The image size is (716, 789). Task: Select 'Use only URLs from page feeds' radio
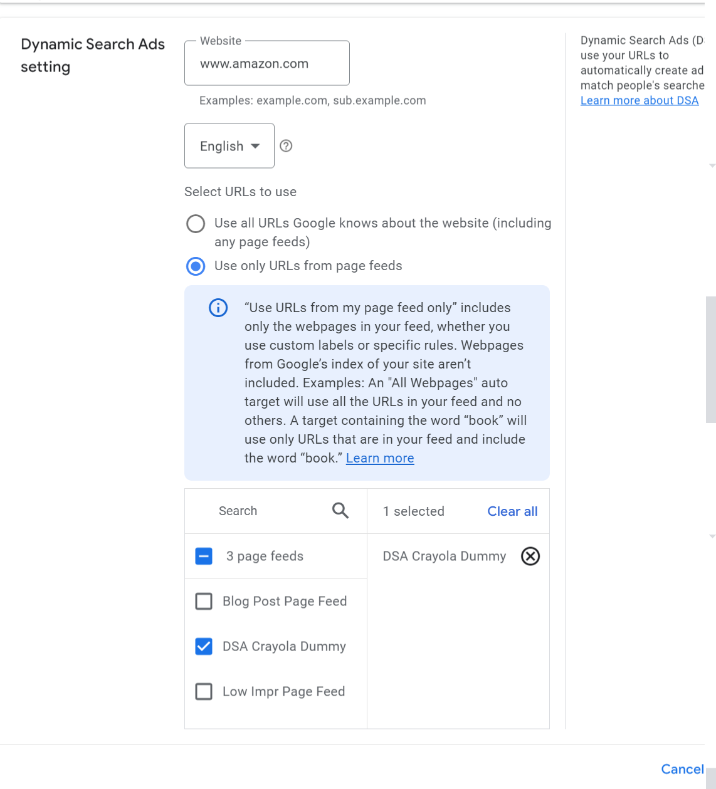[196, 266]
